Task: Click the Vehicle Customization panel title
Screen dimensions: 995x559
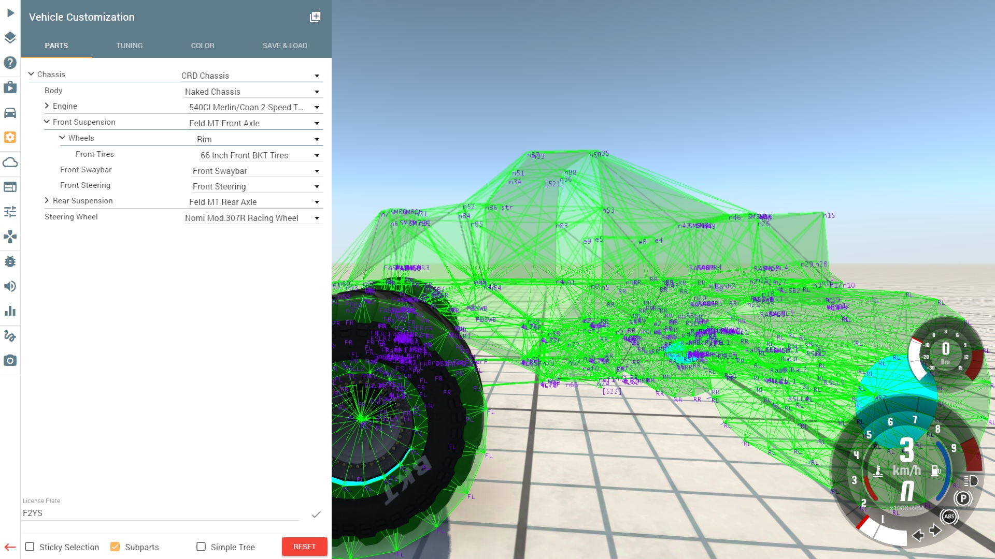Action: [x=82, y=17]
